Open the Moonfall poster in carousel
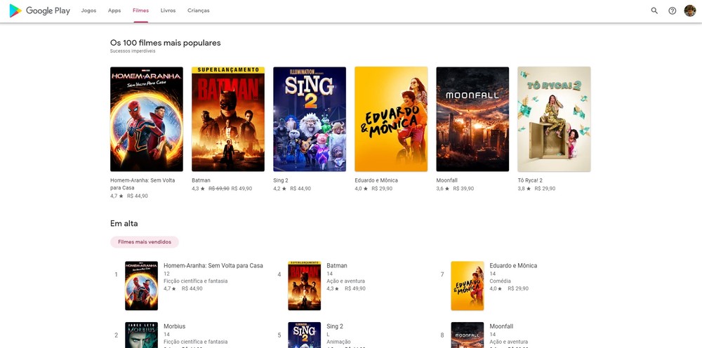Image resolution: width=702 pixels, height=348 pixels. [472, 119]
